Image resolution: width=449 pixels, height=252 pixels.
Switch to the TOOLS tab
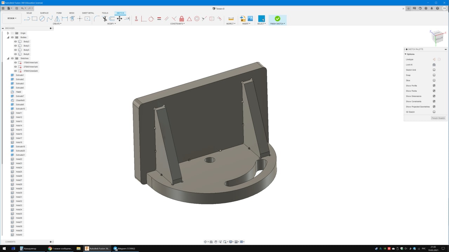point(105,13)
